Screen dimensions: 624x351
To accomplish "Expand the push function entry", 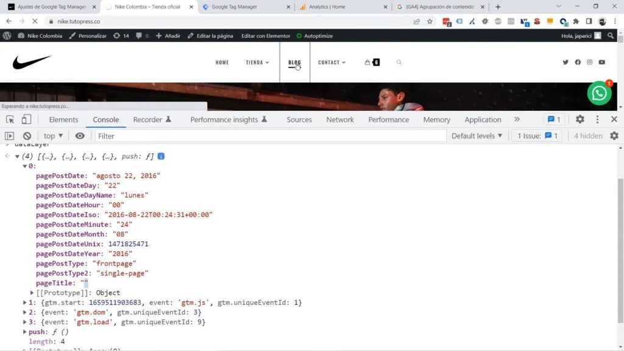I will click(x=24, y=331).
